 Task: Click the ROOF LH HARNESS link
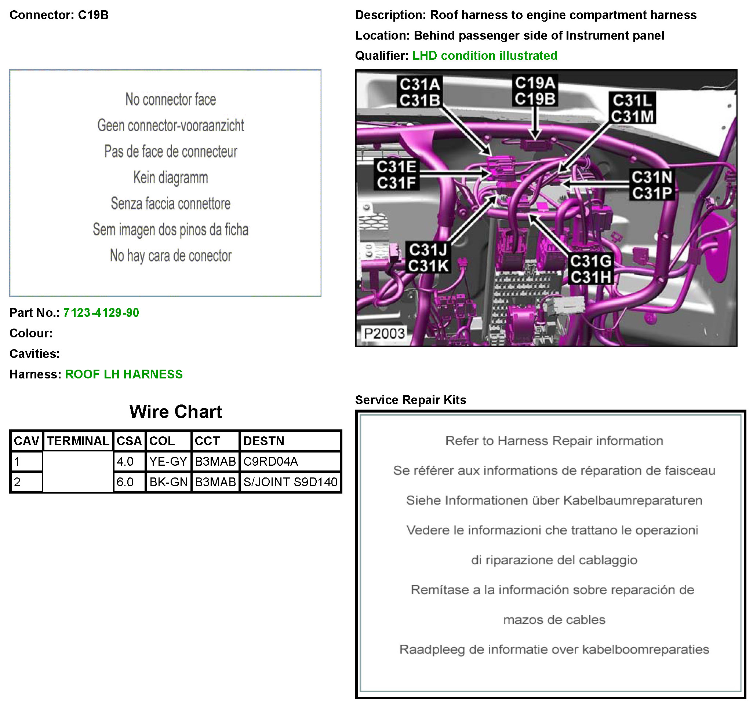point(123,374)
